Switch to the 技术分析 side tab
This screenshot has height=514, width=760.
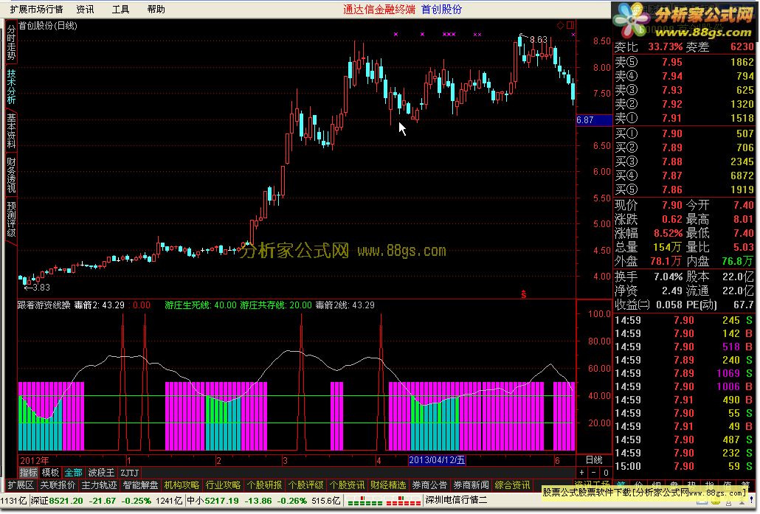click(x=10, y=86)
